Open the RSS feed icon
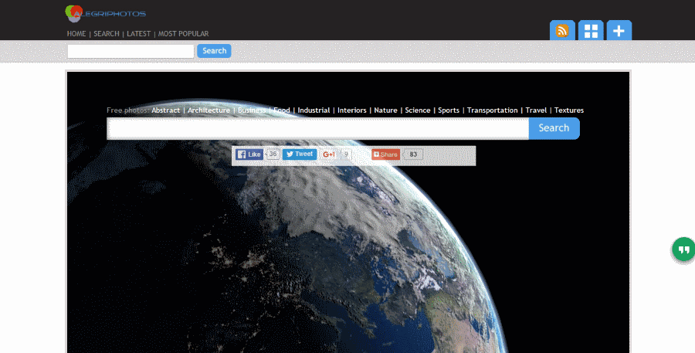The image size is (695, 353). coord(562,30)
